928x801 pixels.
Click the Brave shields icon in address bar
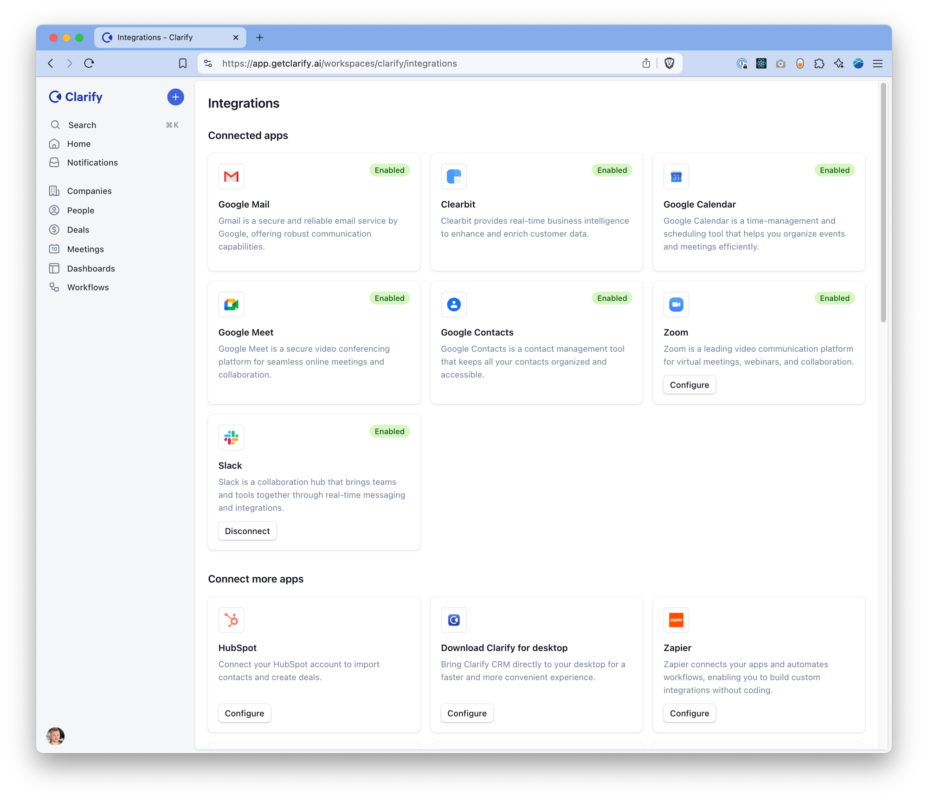click(x=669, y=64)
